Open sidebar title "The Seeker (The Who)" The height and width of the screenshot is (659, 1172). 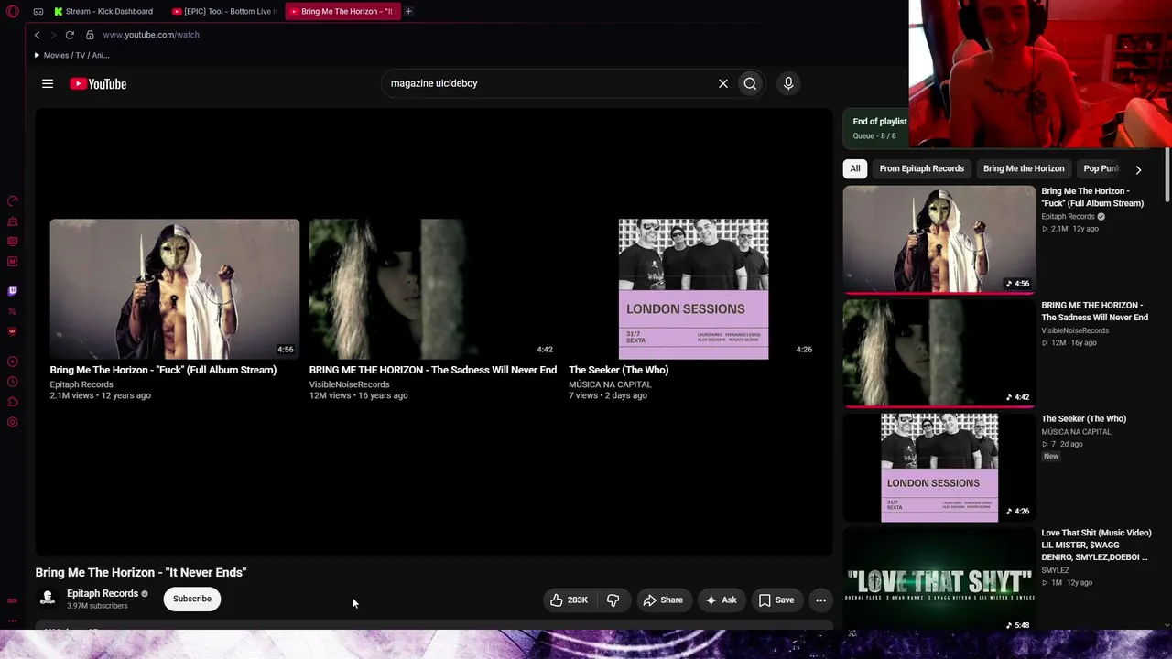[1084, 419]
